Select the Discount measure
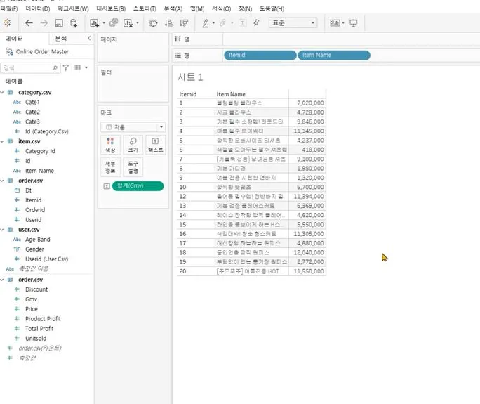The height and width of the screenshot is (404, 480). pos(36,289)
